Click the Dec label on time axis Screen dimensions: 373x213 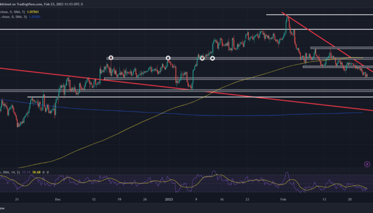(58, 199)
